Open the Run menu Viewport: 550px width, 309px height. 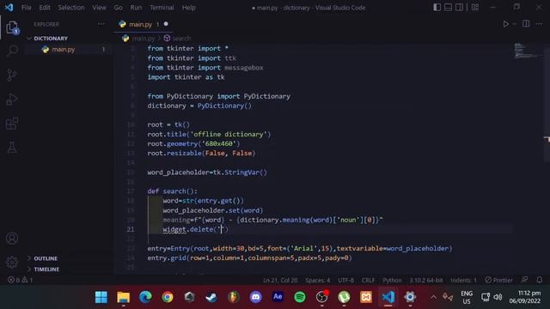[x=136, y=8]
